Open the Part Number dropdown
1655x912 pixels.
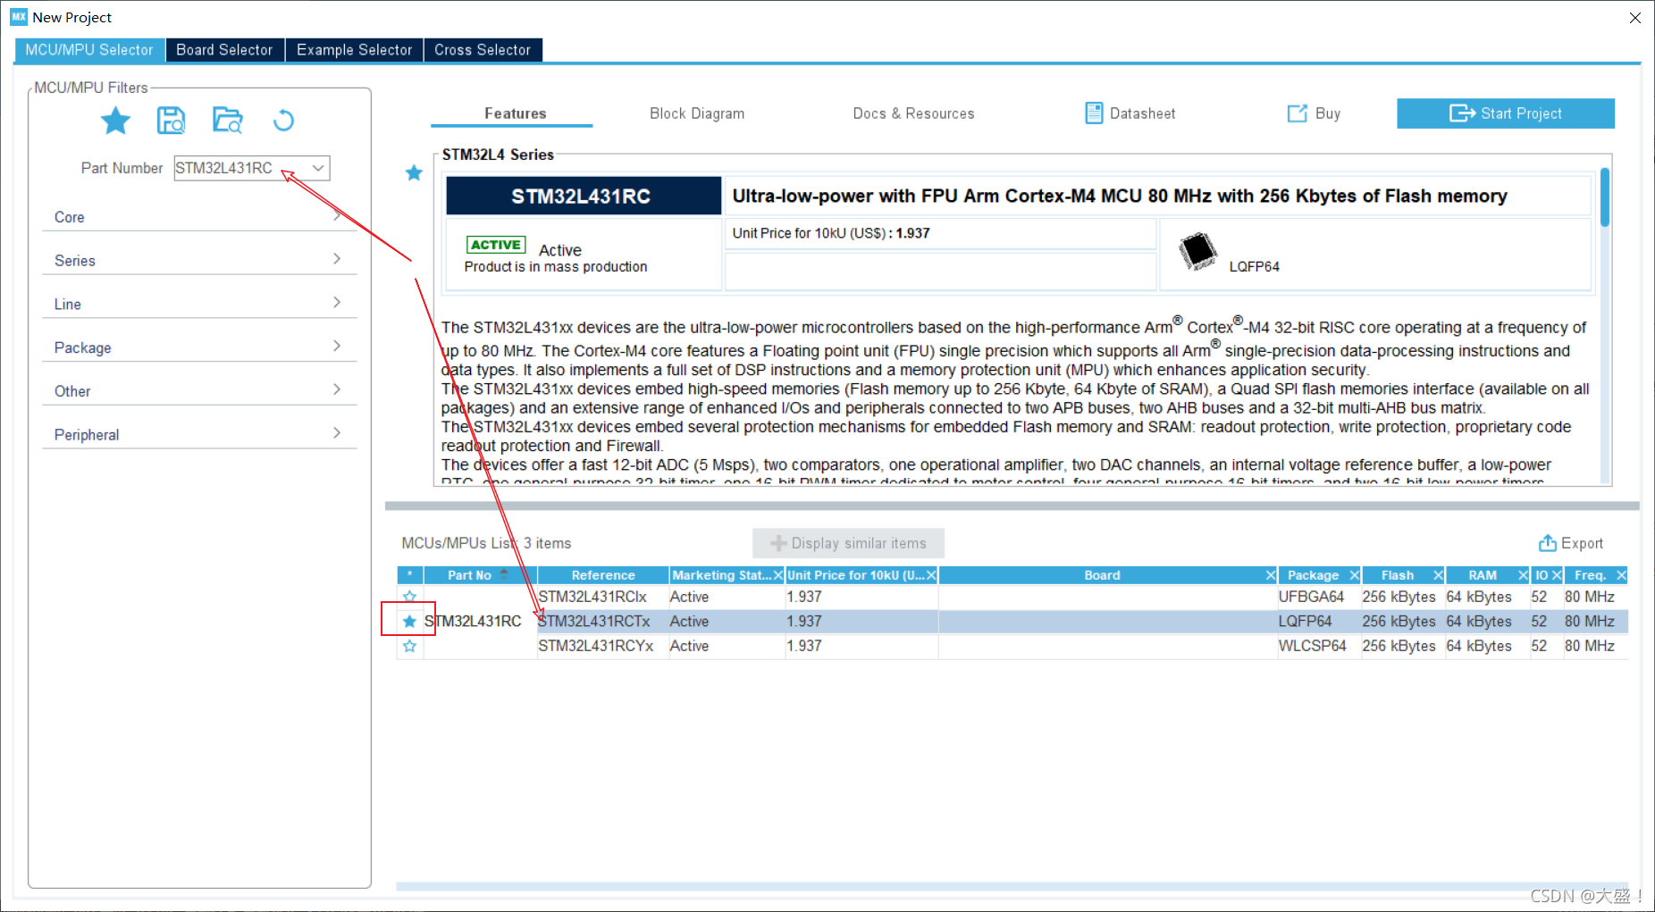317,168
